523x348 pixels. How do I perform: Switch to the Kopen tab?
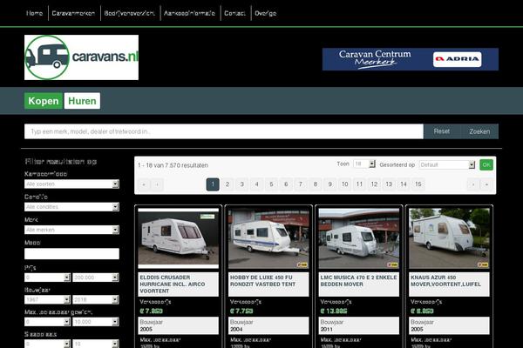[44, 101]
